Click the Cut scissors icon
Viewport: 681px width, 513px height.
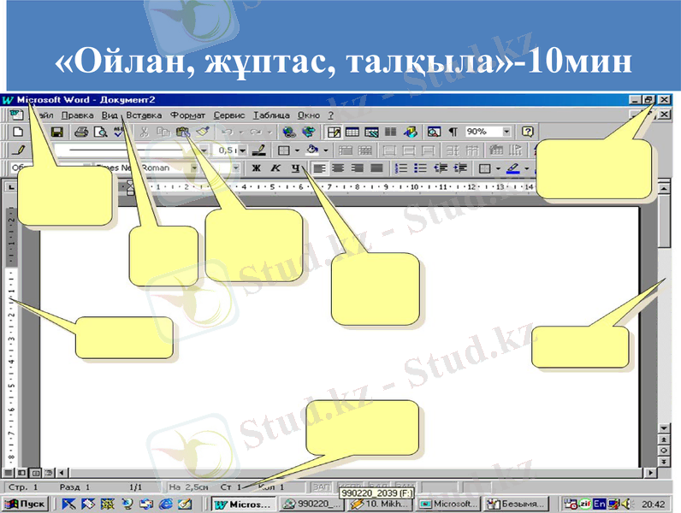point(144,132)
